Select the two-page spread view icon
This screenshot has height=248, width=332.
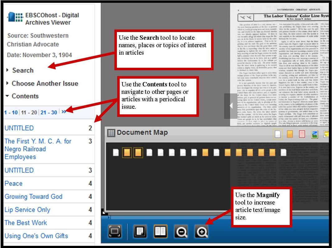[x=160, y=231]
